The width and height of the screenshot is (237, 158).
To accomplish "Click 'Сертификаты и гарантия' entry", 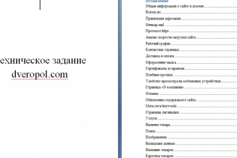I will click(165, 68).
